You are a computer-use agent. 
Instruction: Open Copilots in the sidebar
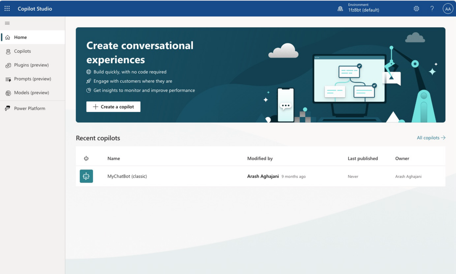[22, 51]
